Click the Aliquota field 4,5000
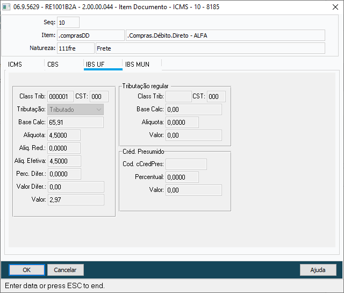The image size is (344, 293). [64, 135]
